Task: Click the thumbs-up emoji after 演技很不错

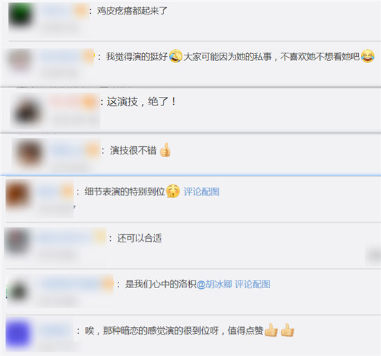Action: tap(166, 150)
